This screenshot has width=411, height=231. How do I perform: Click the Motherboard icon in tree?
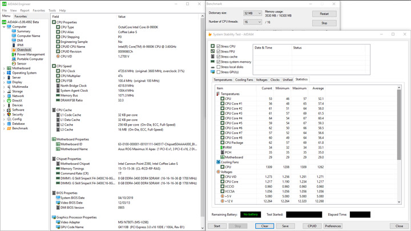pos(9,68)
